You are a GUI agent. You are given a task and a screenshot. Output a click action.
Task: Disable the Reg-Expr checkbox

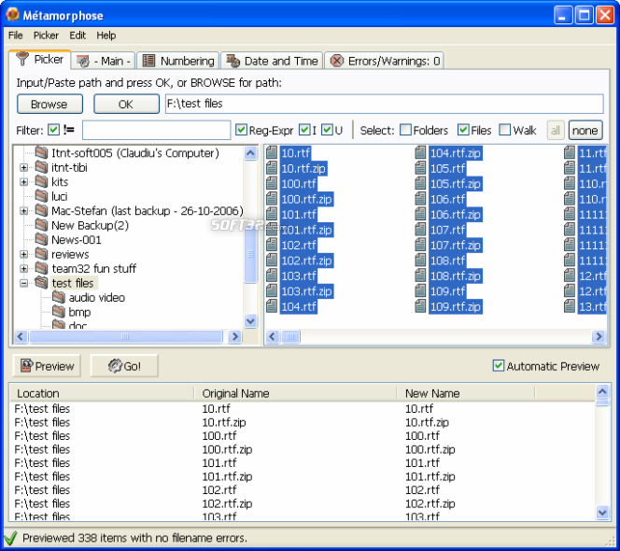tap(241, 130)
